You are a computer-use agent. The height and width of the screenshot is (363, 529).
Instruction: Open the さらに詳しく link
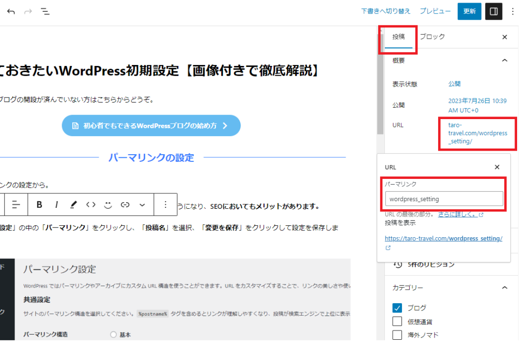coord(460,214)
